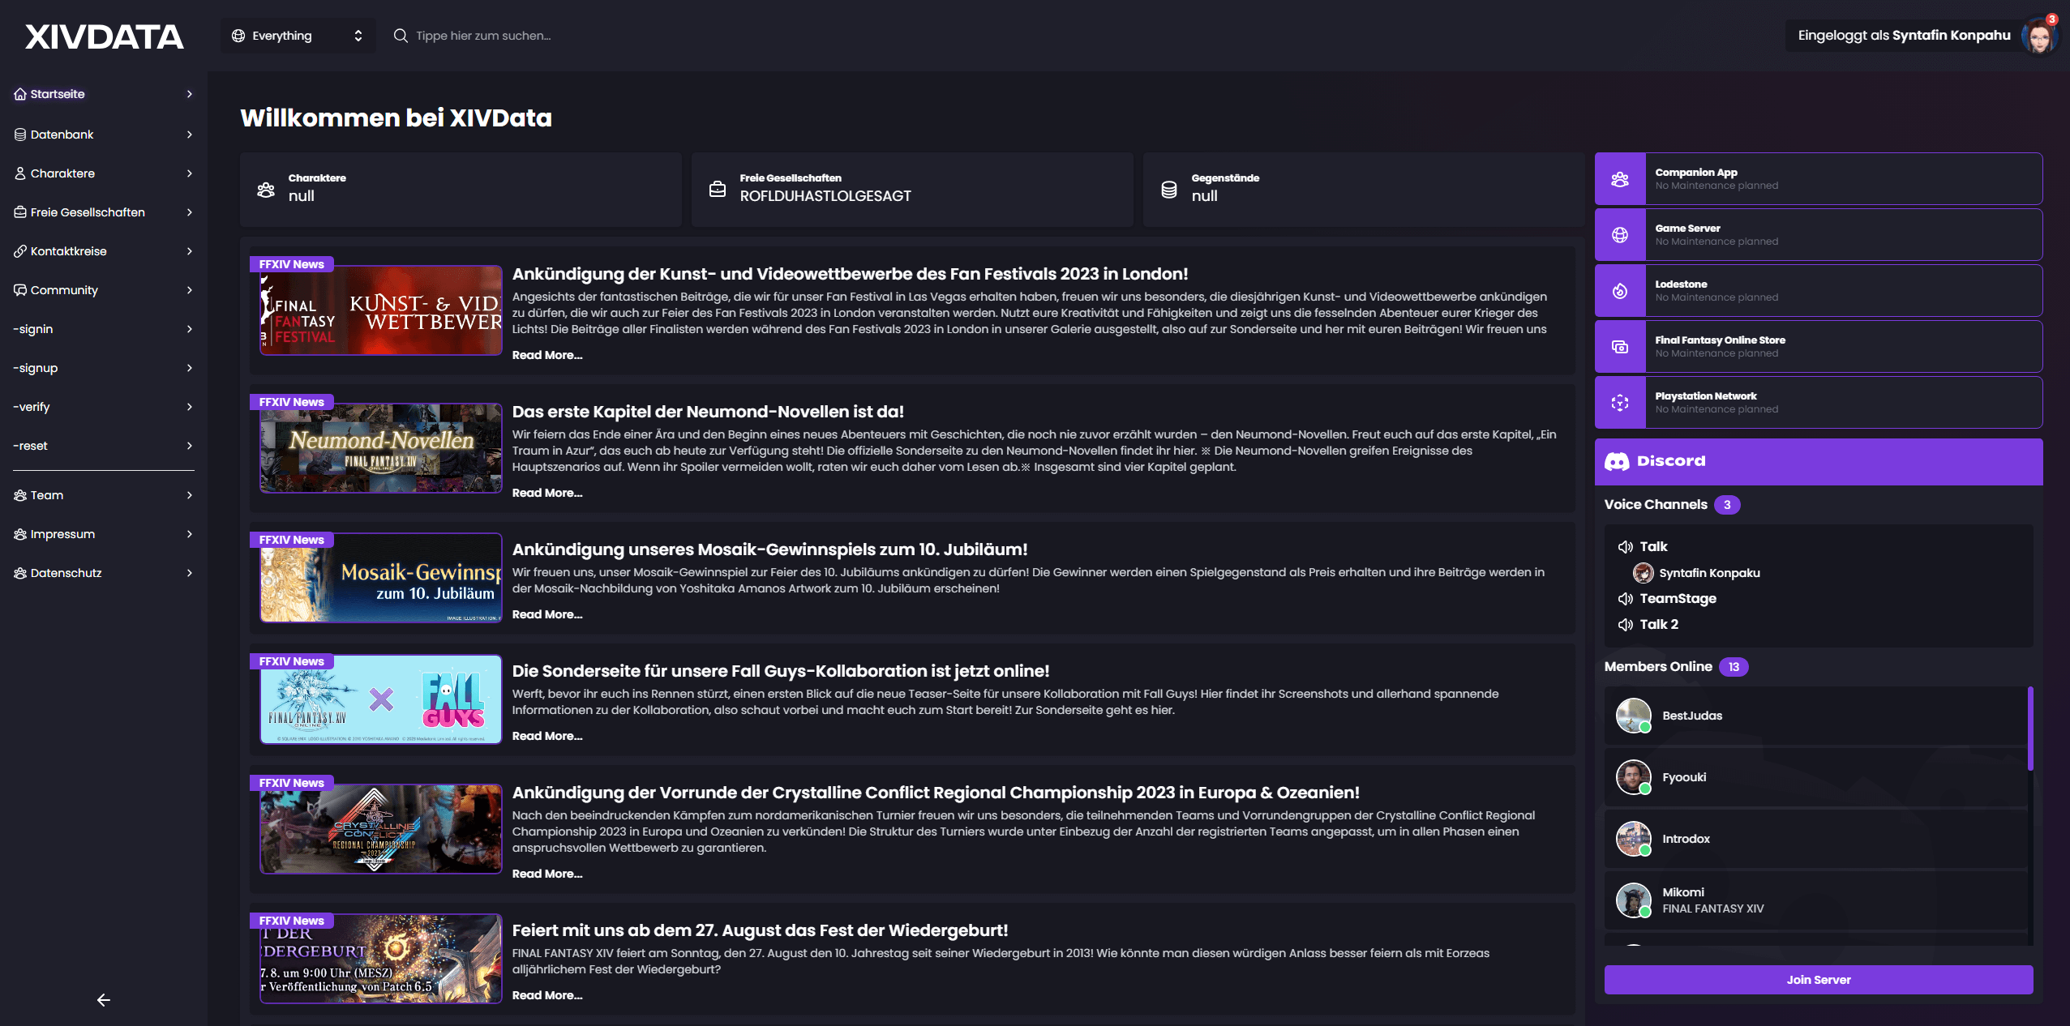Click the Game Server globe icon

click(x=1619, y=235)
